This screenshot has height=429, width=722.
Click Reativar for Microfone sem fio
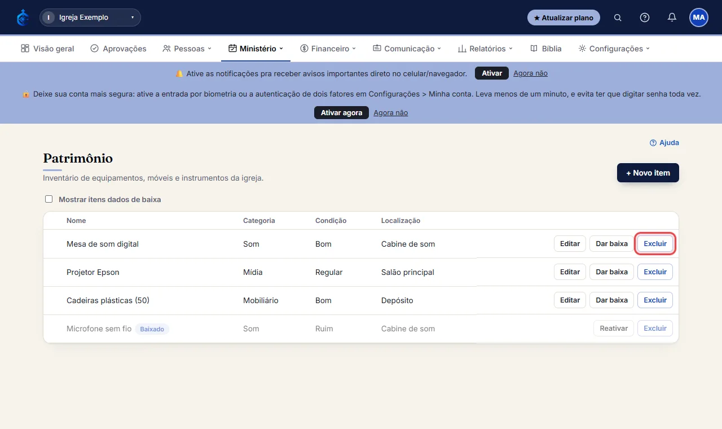click(x=614, y=329)
